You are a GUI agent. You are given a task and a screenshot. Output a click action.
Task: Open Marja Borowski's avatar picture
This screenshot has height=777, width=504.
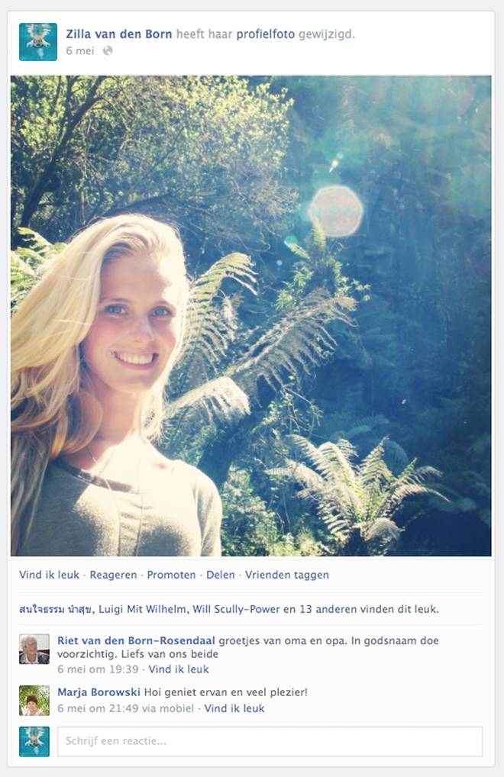click(x=34, y=701)
